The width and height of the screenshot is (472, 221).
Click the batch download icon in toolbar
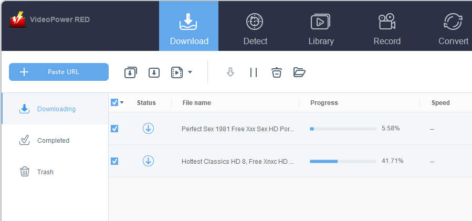pos(131,72)
